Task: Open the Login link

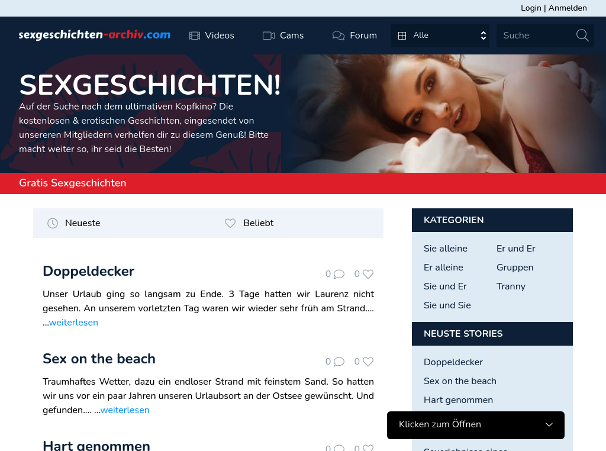Action: coord(531,8)
